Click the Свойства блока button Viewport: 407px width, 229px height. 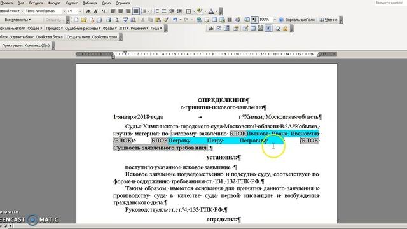49,37
